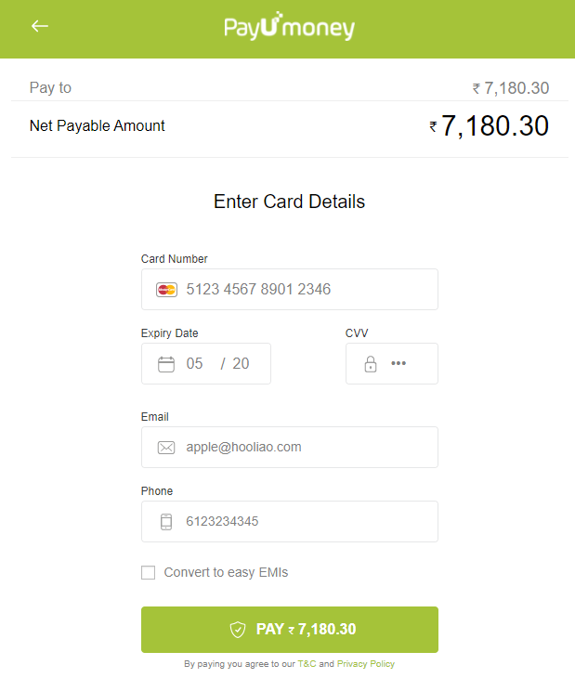Go back using the left arrow icon

coord(40,26)
